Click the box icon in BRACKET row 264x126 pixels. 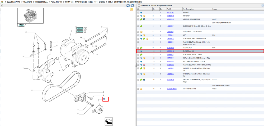click(x=144, y=16)
